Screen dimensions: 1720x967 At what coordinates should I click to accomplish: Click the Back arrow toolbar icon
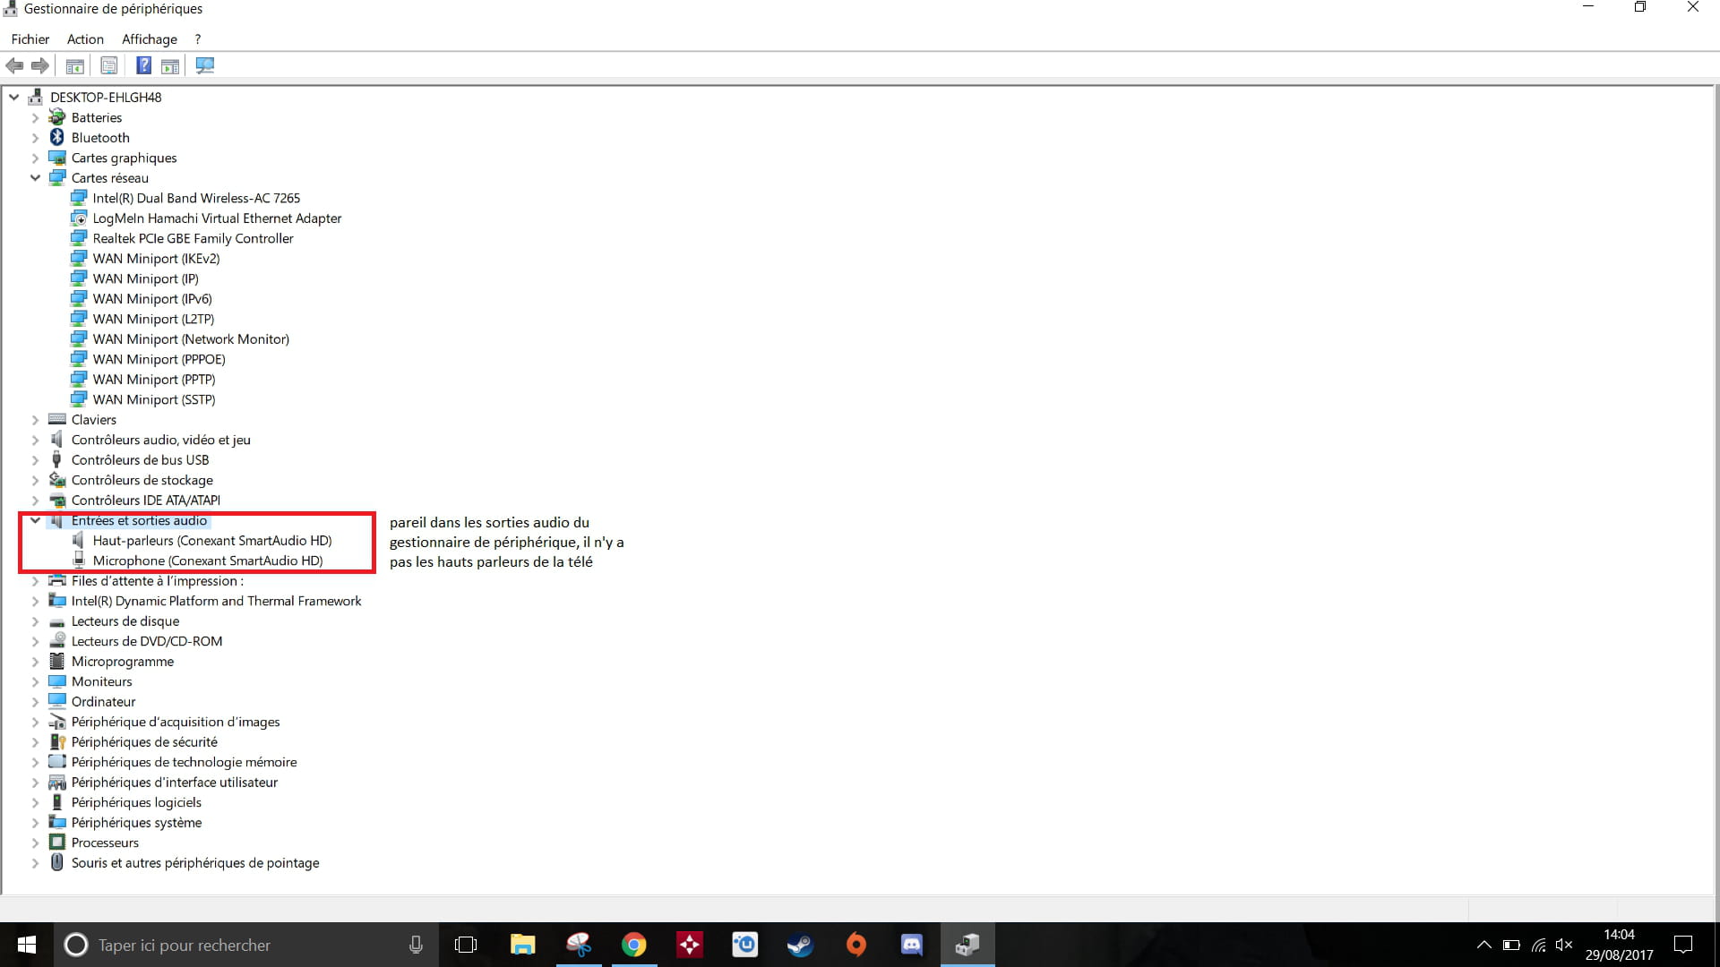14,65
